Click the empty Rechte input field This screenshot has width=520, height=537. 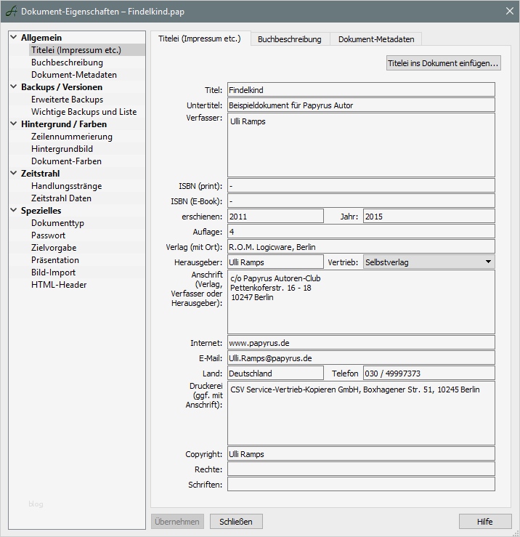pyautogui.click(x=361, y=469)
